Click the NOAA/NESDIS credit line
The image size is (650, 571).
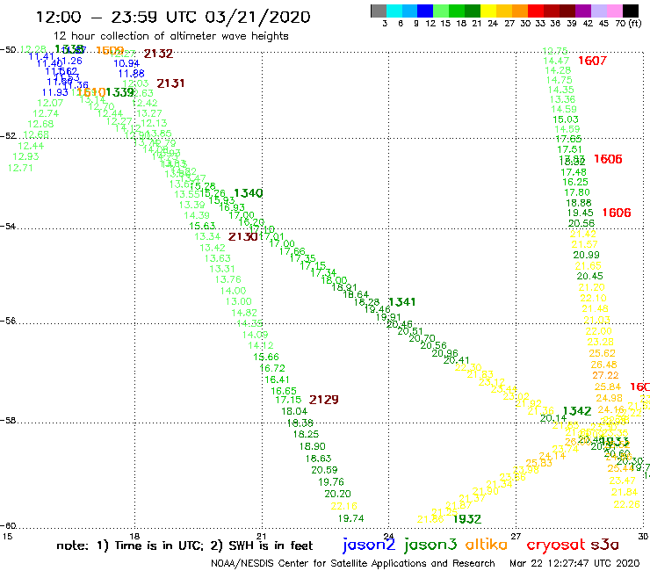point(353,563)
